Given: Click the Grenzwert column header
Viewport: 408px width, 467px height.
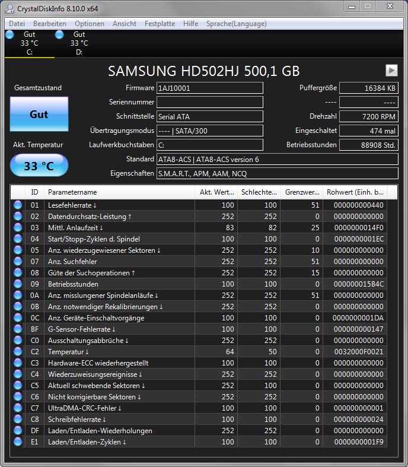Looking at the screenshot, I should pyautogui.click(x=302, y=192).
